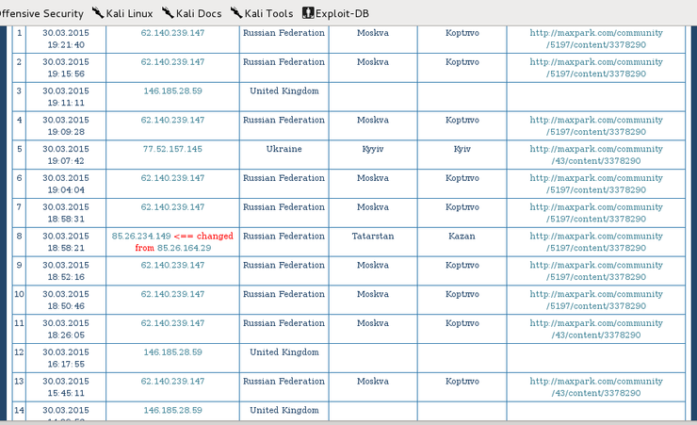Open the Kali Docs bookmark icon
This screenshot has height=425, width=697.
[x=168, y=14]
